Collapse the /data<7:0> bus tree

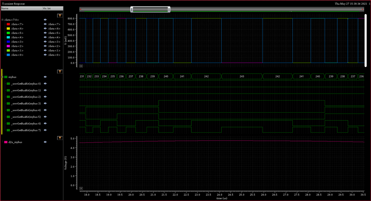point(2,20)
